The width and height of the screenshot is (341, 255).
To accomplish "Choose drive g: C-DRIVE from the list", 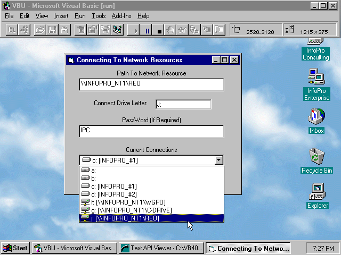I will pyautogui.click(x=127, y=210).
